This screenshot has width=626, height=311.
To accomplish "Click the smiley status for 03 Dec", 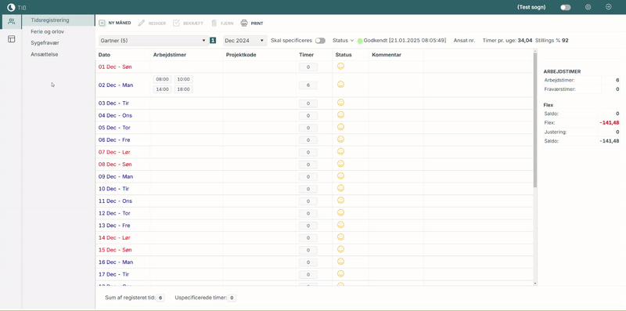I will (x=340, y=103).
